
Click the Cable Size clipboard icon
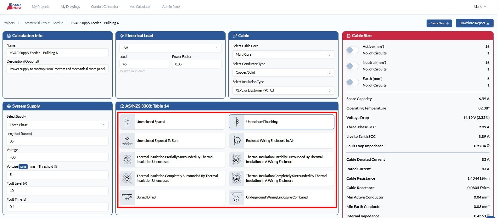pyautogui.click(x=349, y=36)
